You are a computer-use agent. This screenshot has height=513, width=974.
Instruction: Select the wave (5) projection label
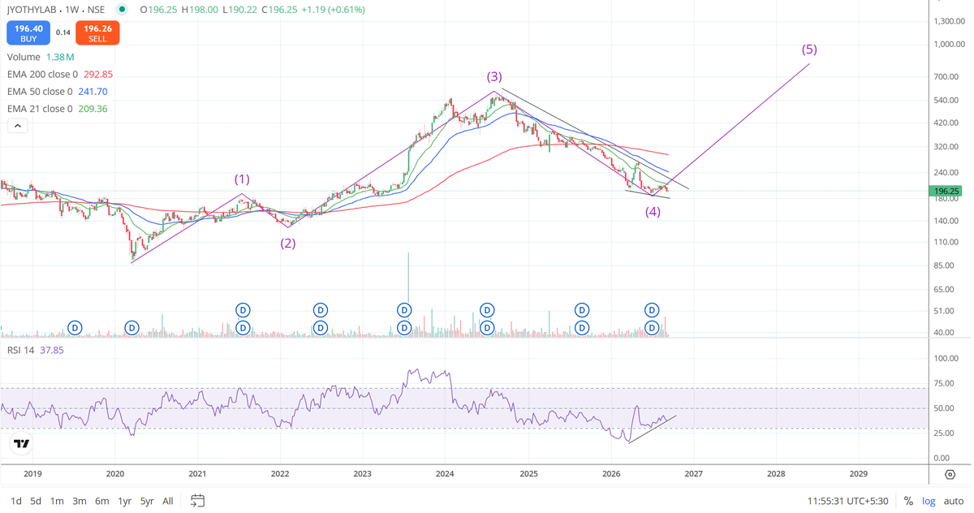pyautogui.click(x=809, y=49)
